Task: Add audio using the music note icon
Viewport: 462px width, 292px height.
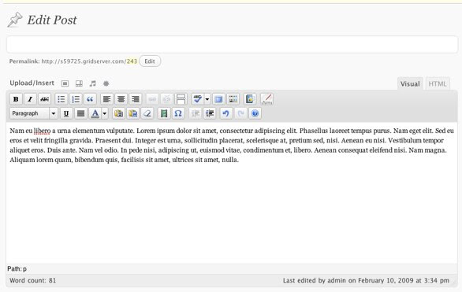Action: tap(93, 83)
